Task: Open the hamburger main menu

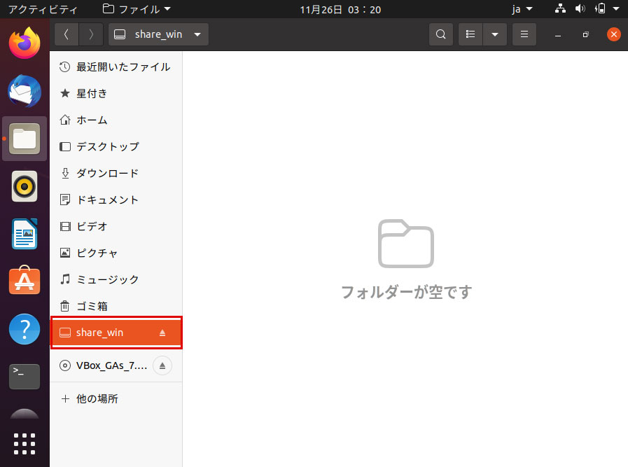Action: 524,34
